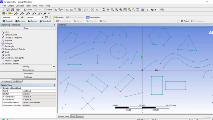Click the Modify toolbox scroll-down arrow

click(54, 66)
